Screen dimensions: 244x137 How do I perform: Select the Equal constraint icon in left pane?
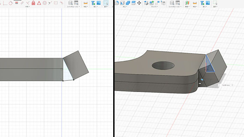click(x=16, y=3)
